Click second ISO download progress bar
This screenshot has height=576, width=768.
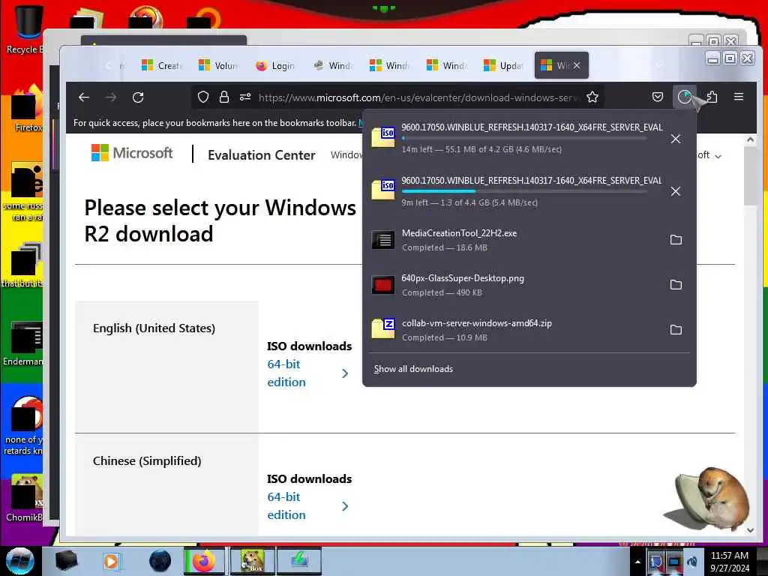(524, 191)
